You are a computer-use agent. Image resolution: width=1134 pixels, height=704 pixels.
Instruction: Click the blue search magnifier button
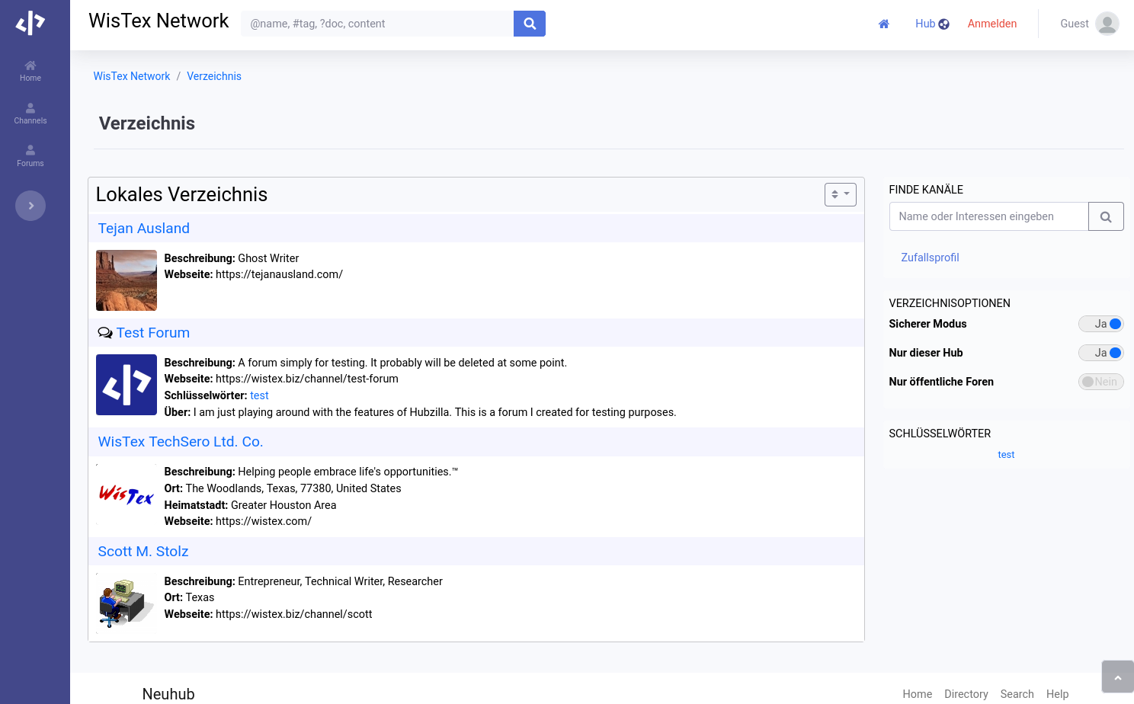pos(530,24)
